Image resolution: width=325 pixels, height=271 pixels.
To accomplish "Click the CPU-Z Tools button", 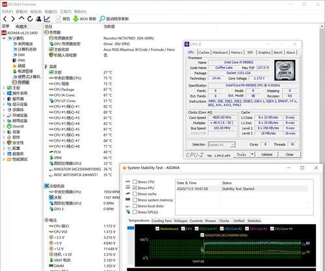I will (x=241, y=155).
